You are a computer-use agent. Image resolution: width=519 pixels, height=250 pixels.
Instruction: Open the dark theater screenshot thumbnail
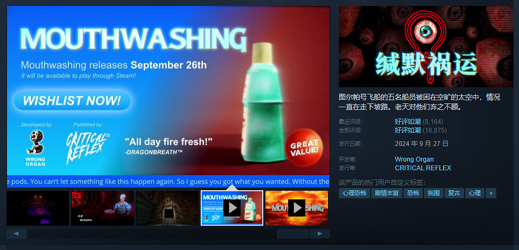pyautogui.click(x=38, y=208)
